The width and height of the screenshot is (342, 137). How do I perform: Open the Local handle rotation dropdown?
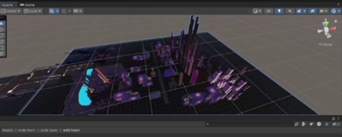33,11
